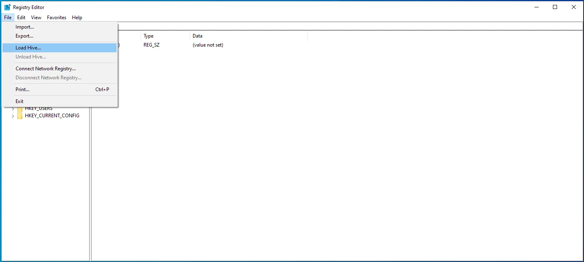Open the Help menu
584x262 pixels.
click(77, 18)
